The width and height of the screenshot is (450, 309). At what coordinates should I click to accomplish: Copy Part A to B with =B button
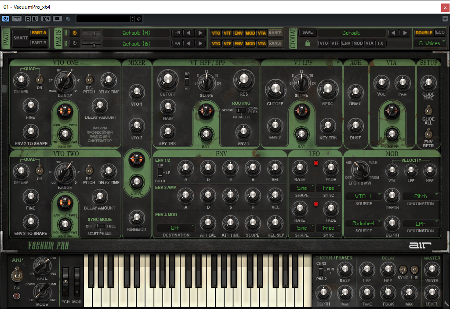[x=178, y=33]
